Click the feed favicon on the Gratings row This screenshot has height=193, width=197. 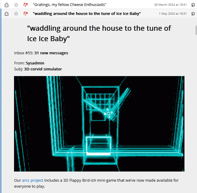(26, 5)
